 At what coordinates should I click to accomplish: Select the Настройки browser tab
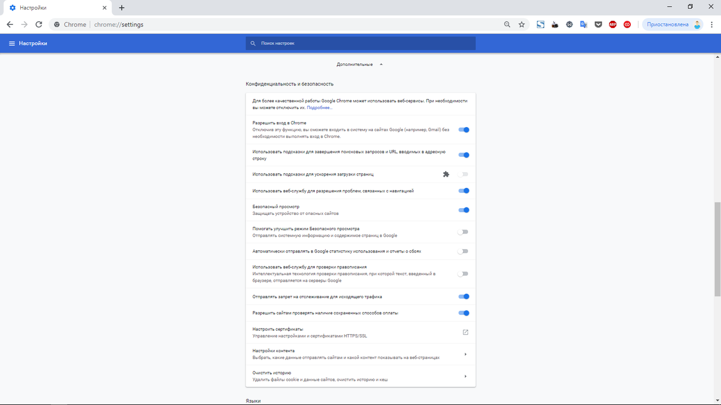59,8
